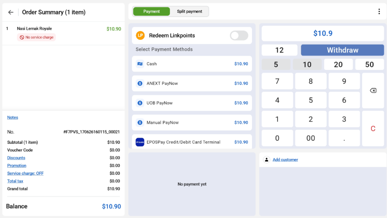Tap the quick amount 50 button
This screenshot has width=387, height=218.
tap(370, 64)
